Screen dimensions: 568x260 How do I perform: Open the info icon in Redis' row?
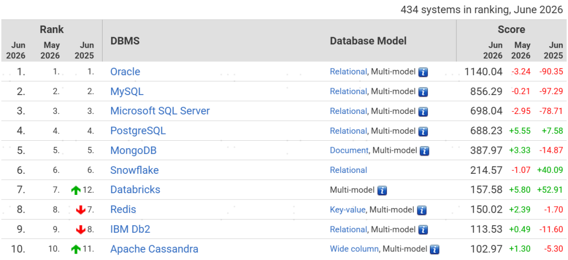(x=422, y=210)
